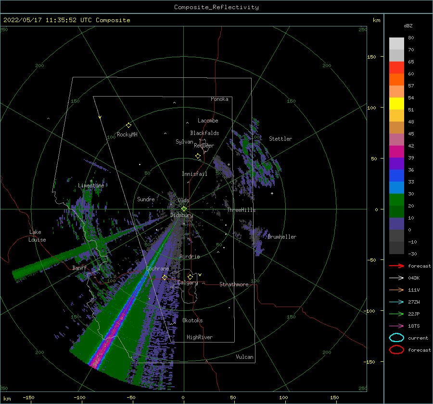The height and width of the screenshot is (404, 433).
Task: Select the Banff label
Action: 79,268
